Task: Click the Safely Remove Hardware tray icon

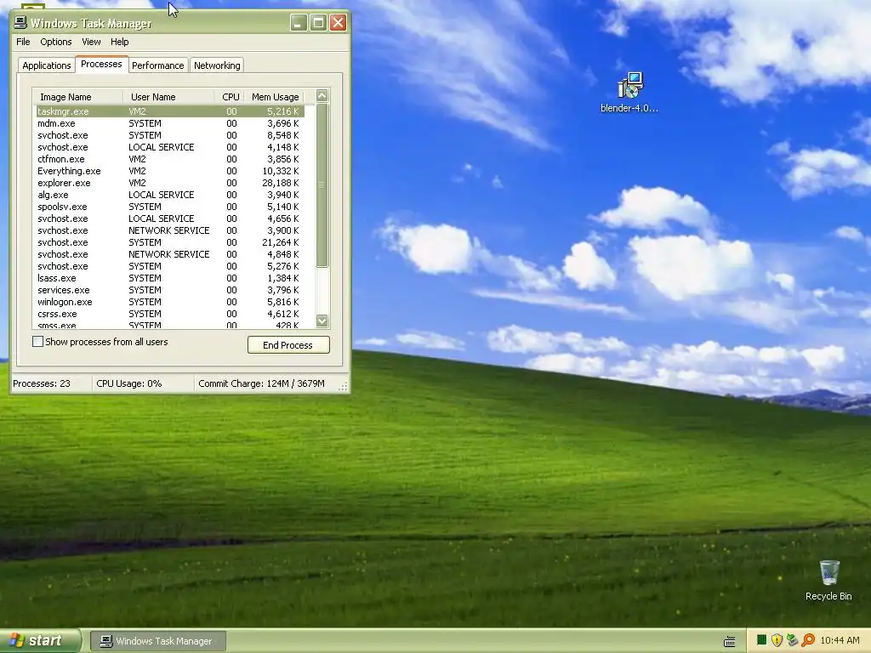Action: [x=792, y=640]
